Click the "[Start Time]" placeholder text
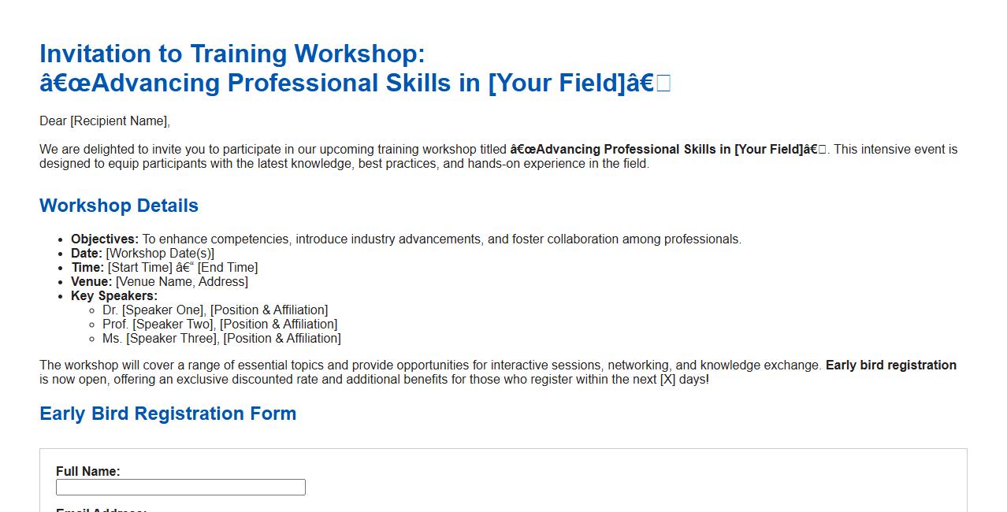Image resolution: width=1007 pixels, height=512 pixels. [139, 268]
